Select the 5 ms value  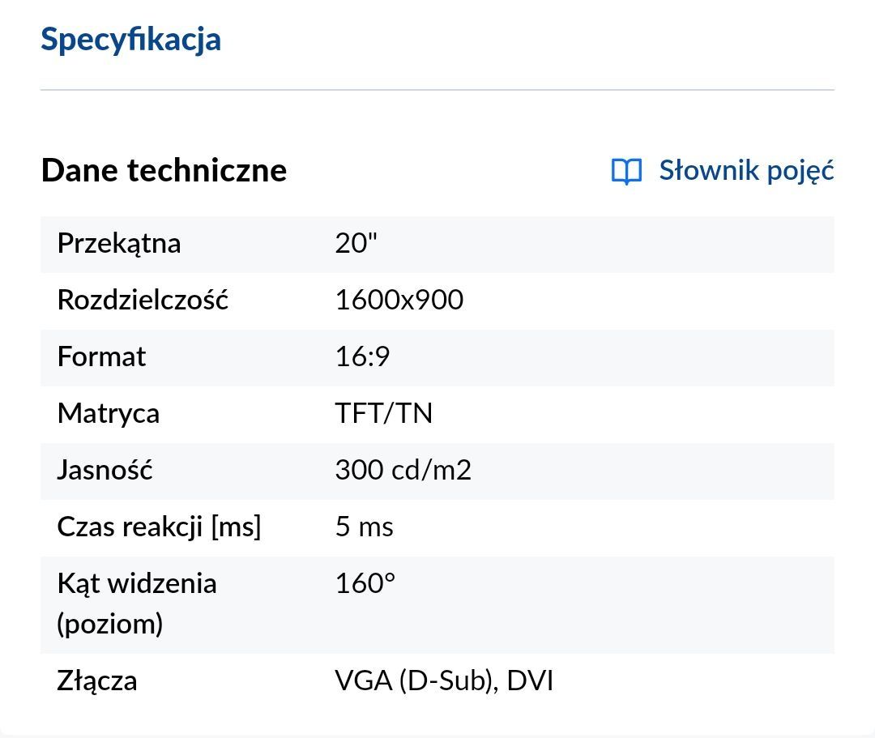point(365,527)
